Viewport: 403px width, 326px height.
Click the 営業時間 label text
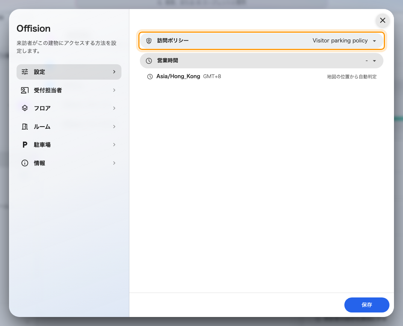(x=168, y=60)
